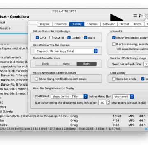
Task: Click Grieg artist on the 4:24 row
Action: click(x=74, y=120)
